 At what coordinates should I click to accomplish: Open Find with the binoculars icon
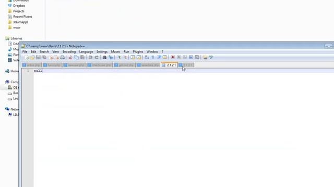[104, 57]
